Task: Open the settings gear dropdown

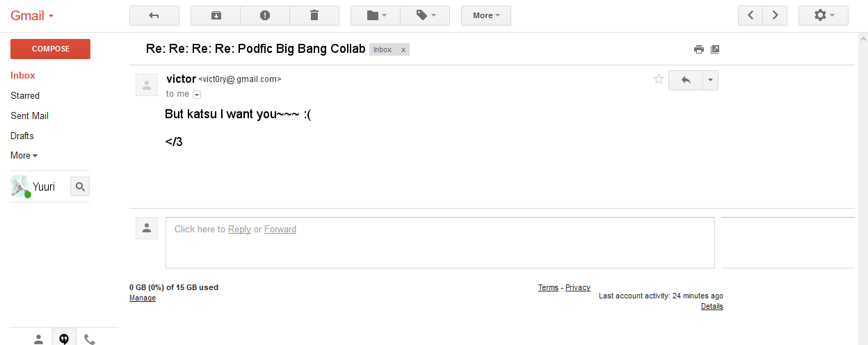Action: coord(823,15)
